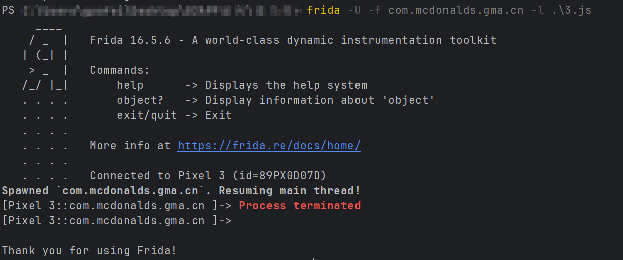Click the -U flag in the command
This screenshot has height=260, width=623.
[x=354, y=10]
